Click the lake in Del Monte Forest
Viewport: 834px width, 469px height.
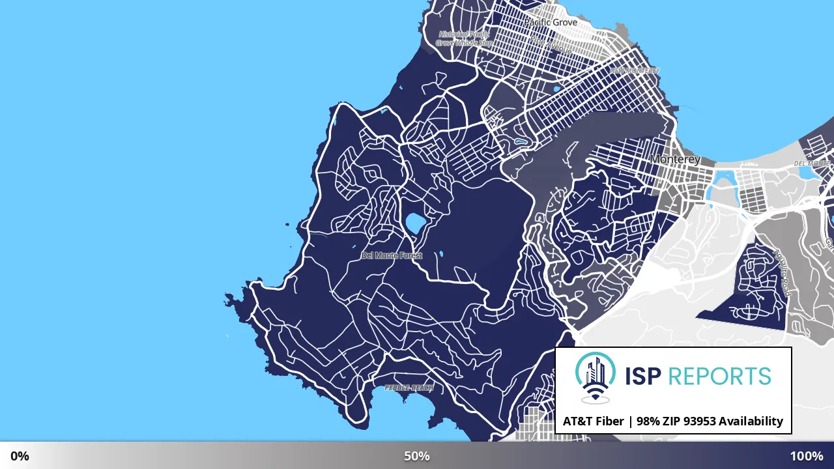[x=415, y=223]
